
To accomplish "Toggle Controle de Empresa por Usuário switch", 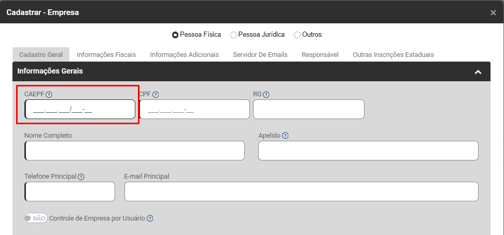I will coord(36,218).
